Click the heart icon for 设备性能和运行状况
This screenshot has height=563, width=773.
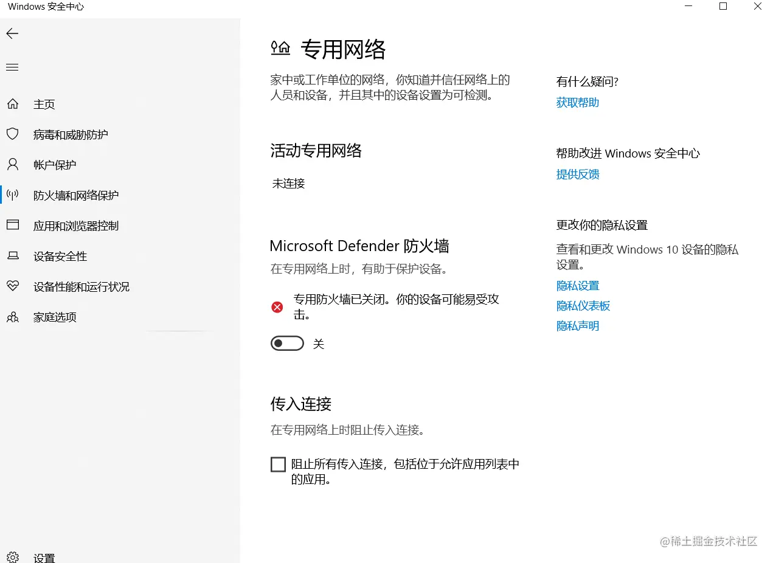tap(13, 286)
